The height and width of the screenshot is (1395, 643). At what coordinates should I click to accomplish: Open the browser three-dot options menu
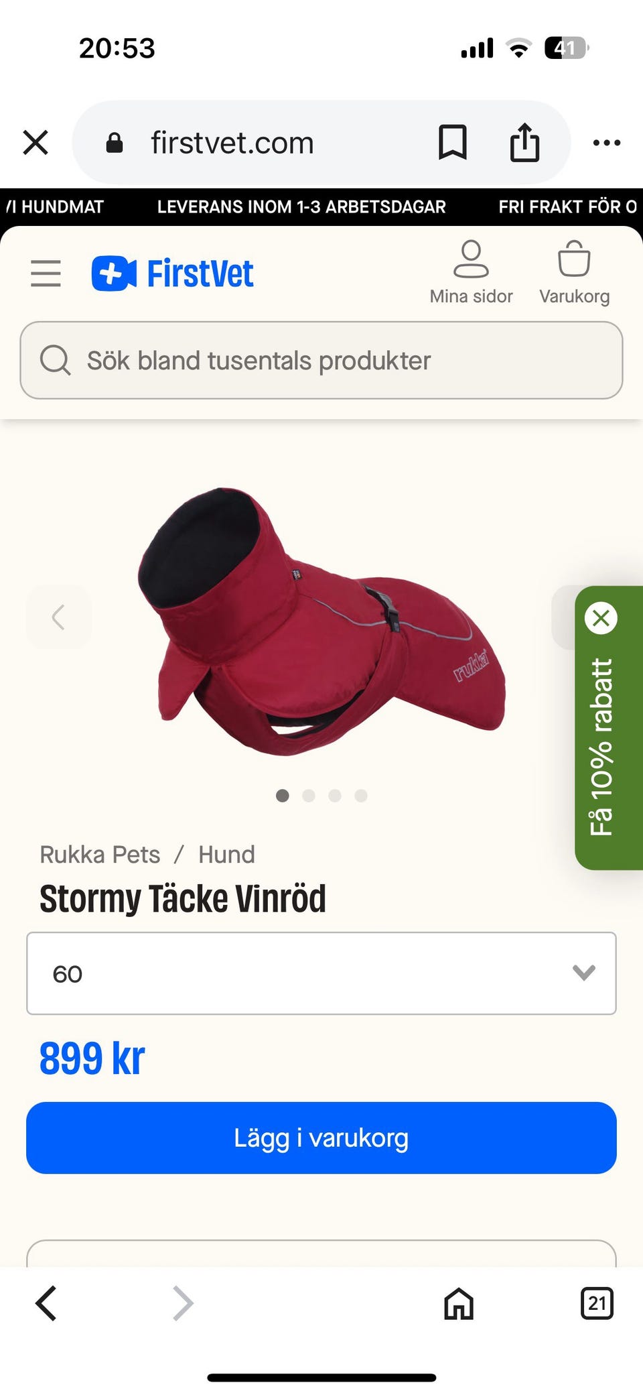pyautogui.click(x=607, y=143)
